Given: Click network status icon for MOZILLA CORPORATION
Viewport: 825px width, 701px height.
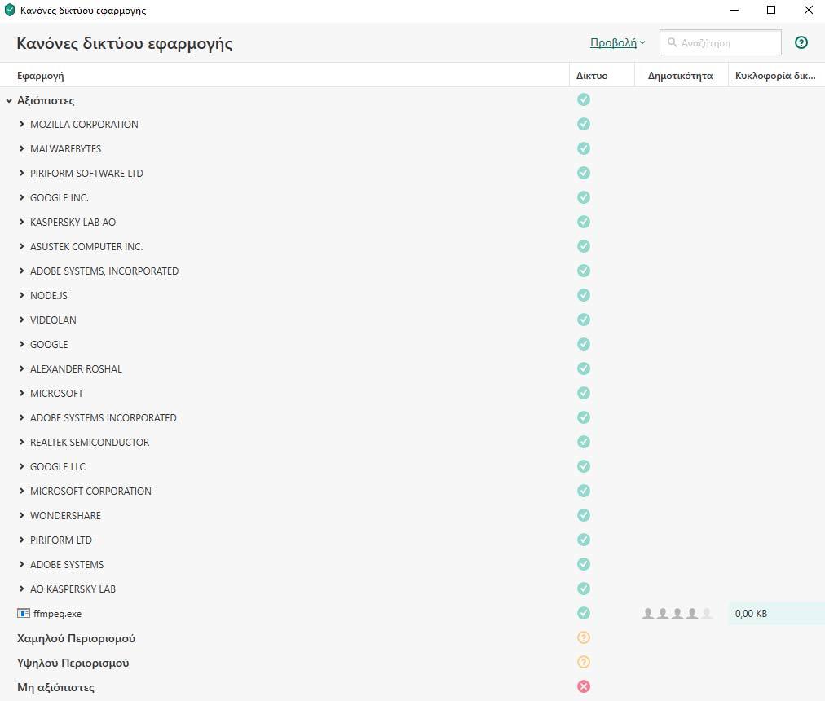Looking at the screenshot, I should 584,124.
